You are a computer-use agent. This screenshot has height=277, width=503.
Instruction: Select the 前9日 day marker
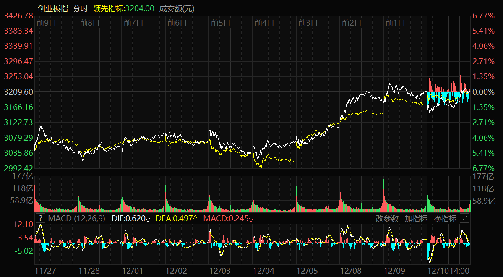click(x=46, y=23)
